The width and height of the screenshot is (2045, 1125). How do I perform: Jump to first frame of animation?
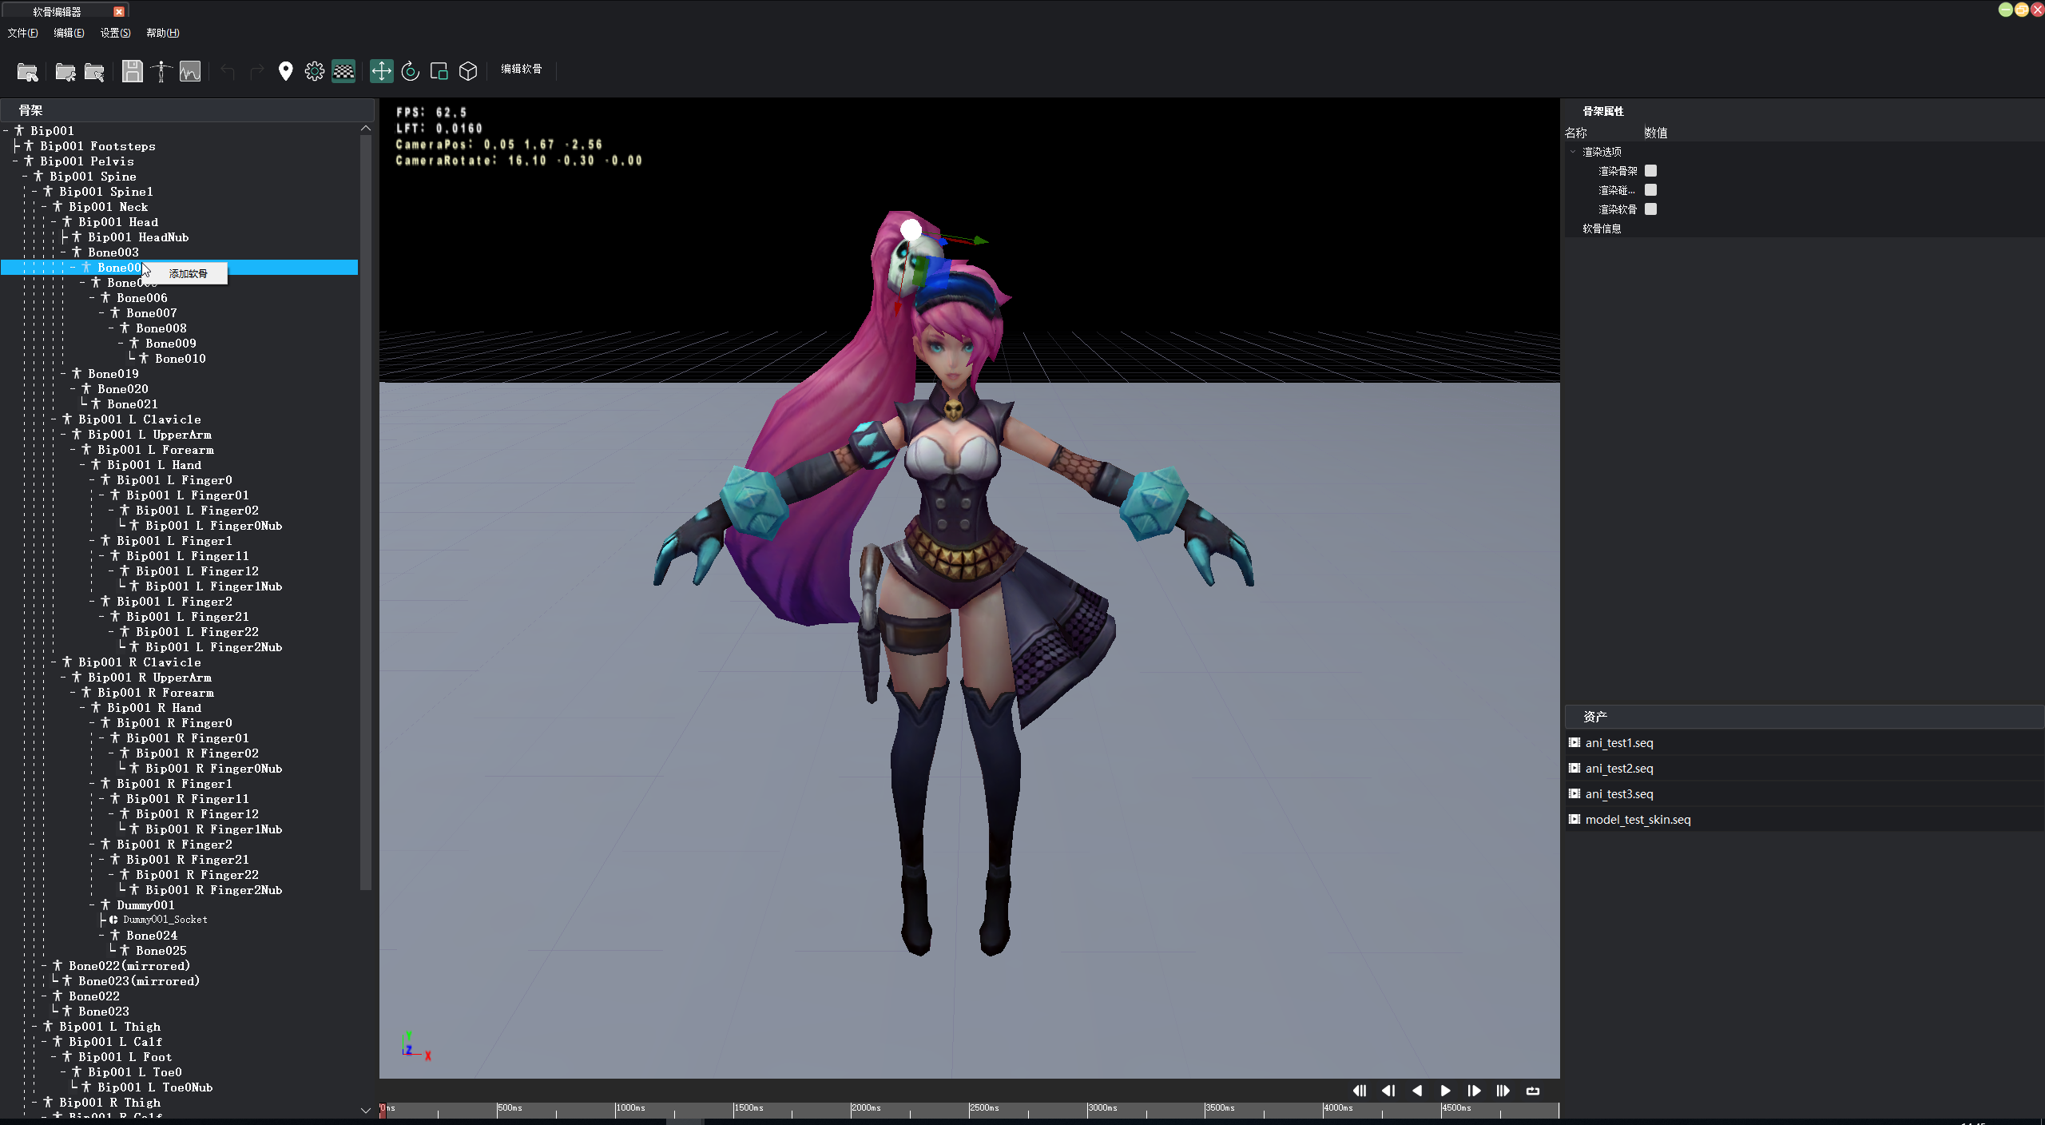[x=1360, y=1091]
